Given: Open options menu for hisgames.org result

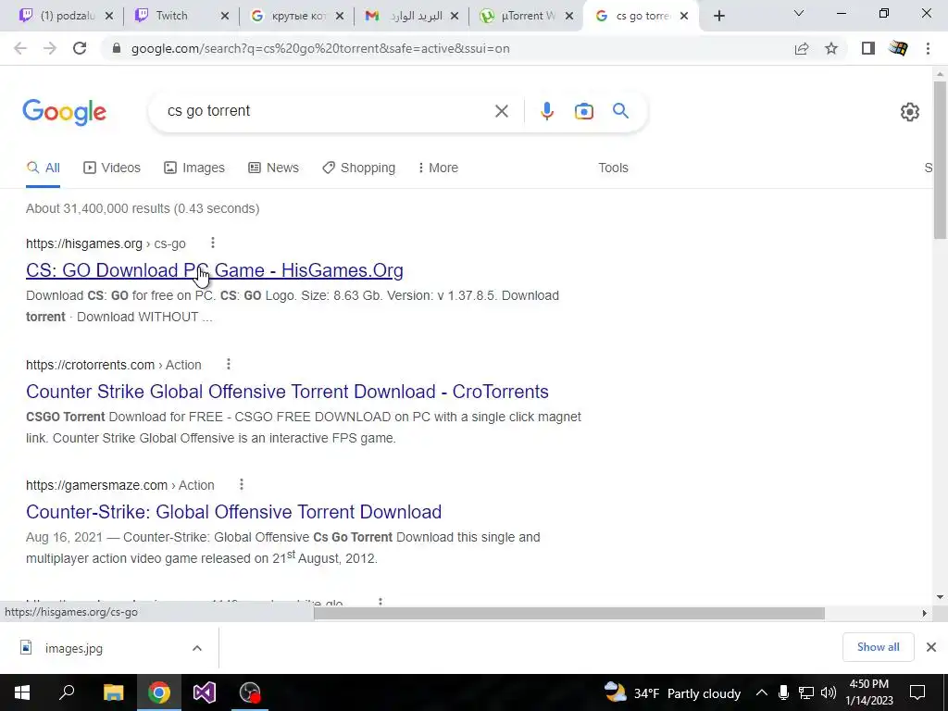Looking at the screenshot, I should point(213,243).
